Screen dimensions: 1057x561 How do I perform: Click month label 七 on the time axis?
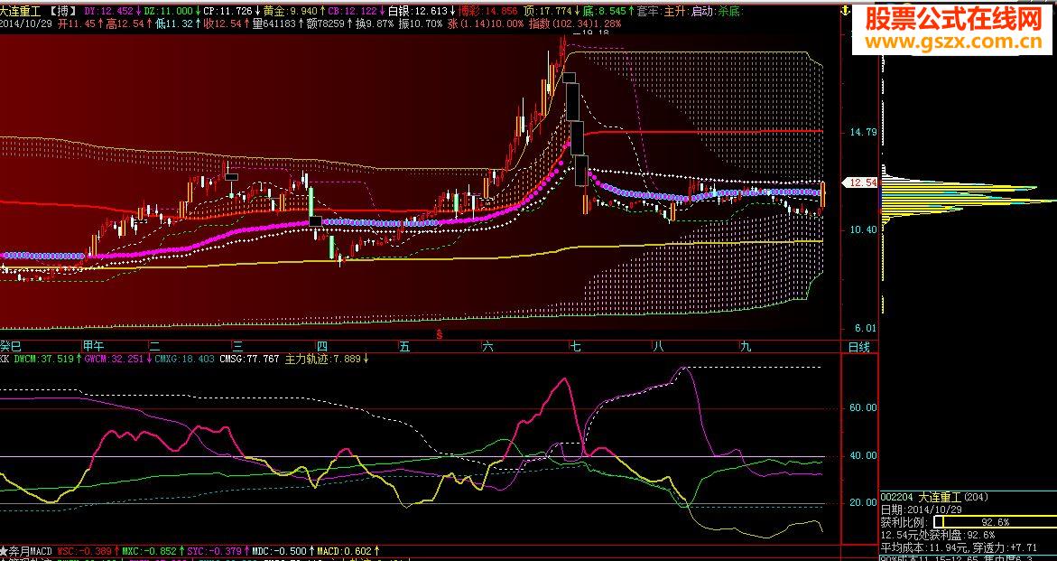(575, 347)
